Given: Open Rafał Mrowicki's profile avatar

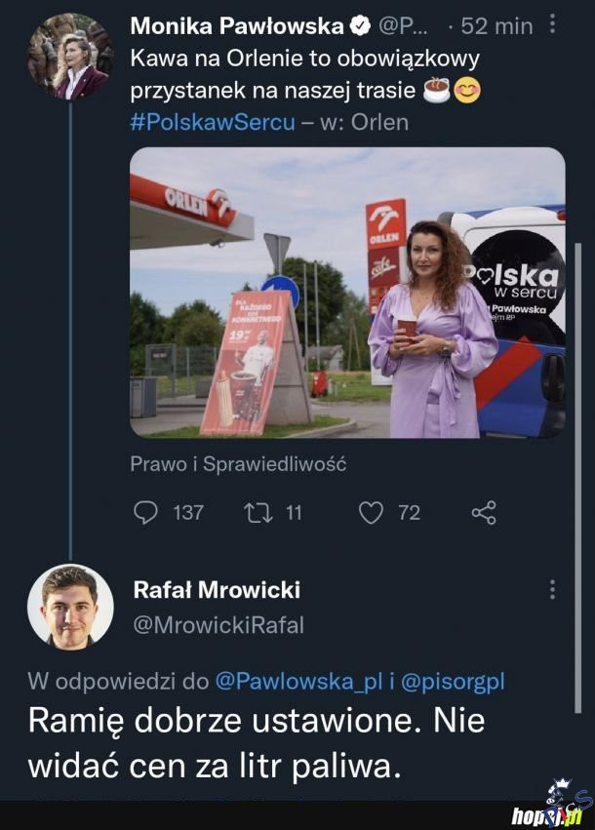Looking at the screenshot, I should click(69, 606).
